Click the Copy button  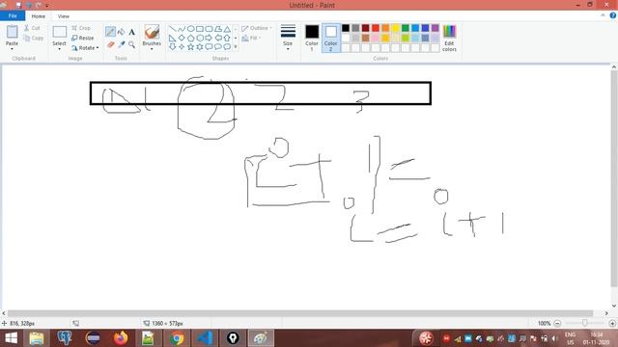click(34, 39)
